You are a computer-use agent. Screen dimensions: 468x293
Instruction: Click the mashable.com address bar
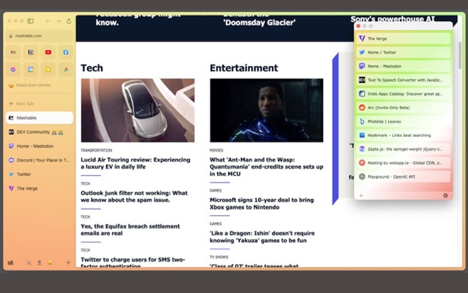coord(39,36)
